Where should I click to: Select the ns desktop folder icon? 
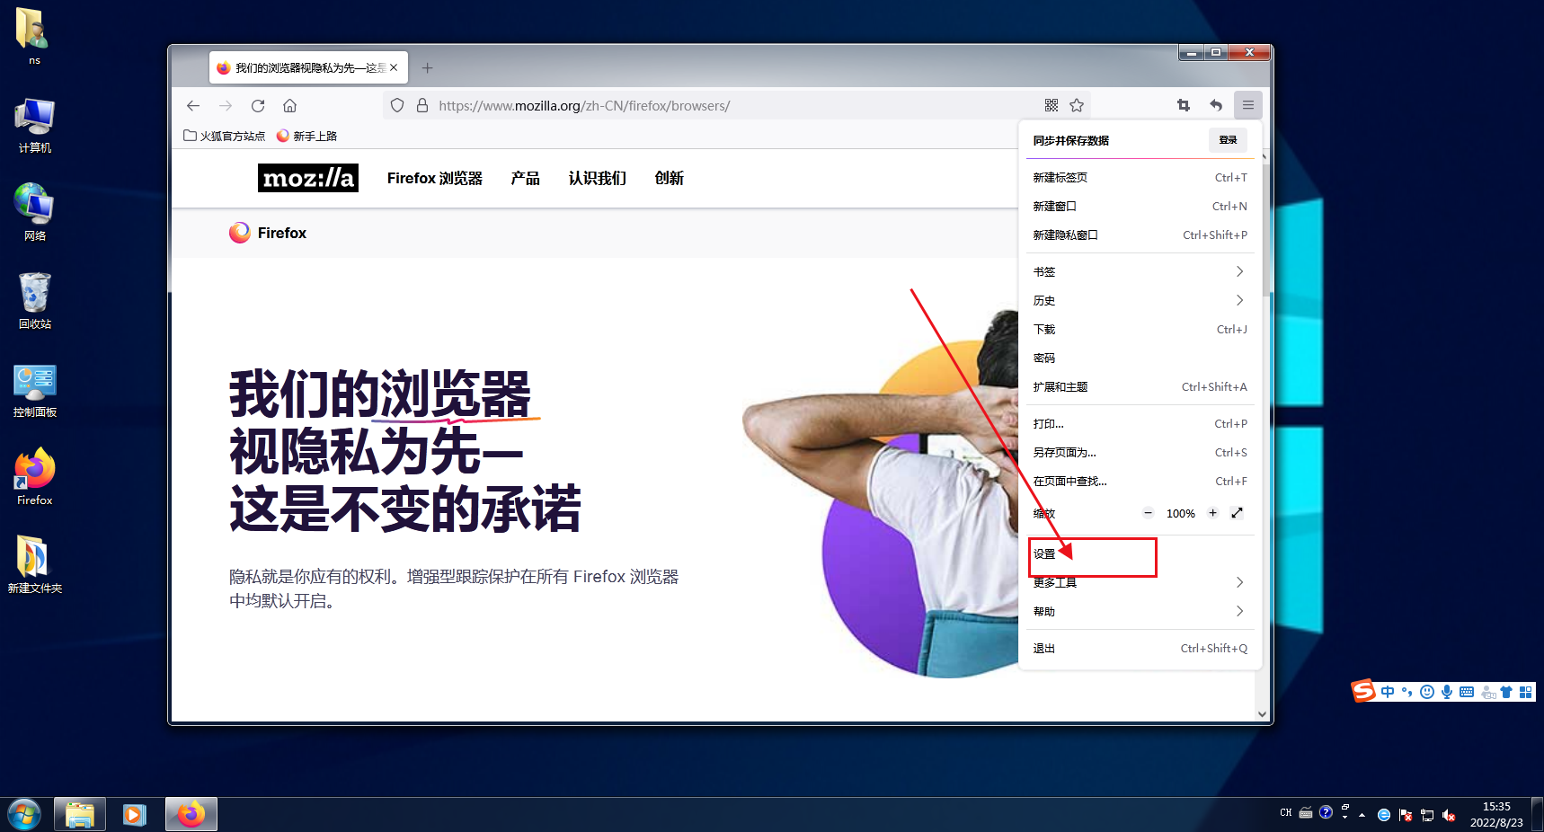pyautogui.click(x=34, y=36)
